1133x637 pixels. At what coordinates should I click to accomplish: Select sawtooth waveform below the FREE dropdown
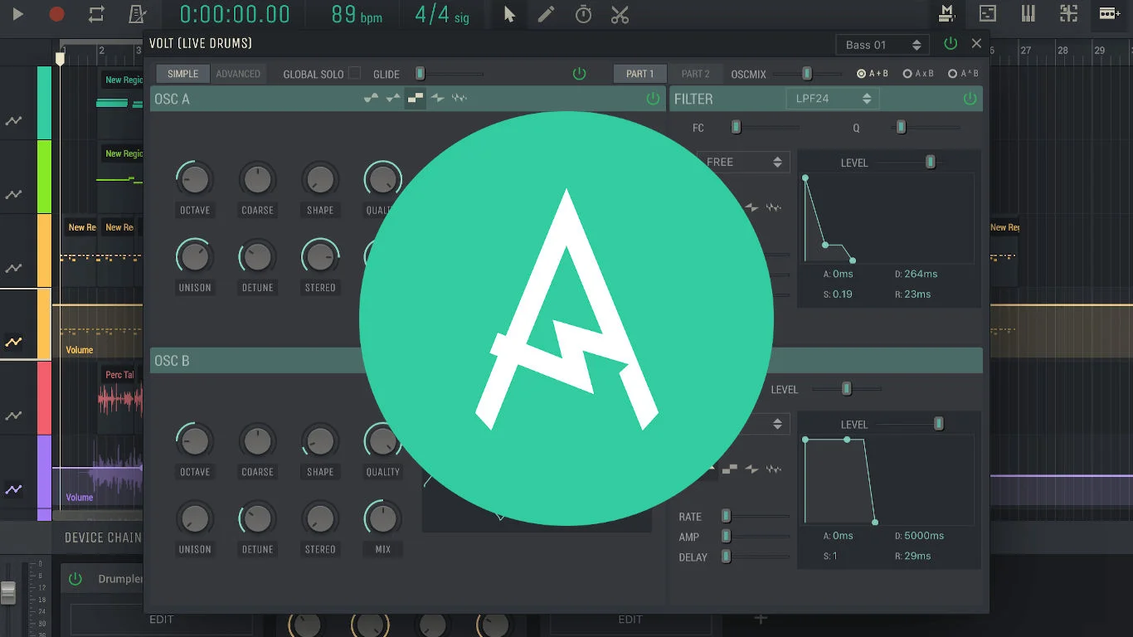click(751, 207)
